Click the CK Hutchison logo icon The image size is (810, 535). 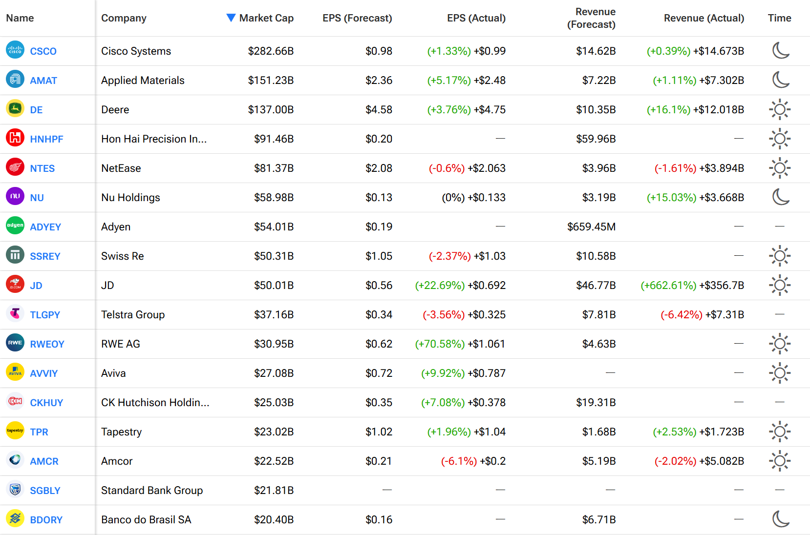pos(15,401)
